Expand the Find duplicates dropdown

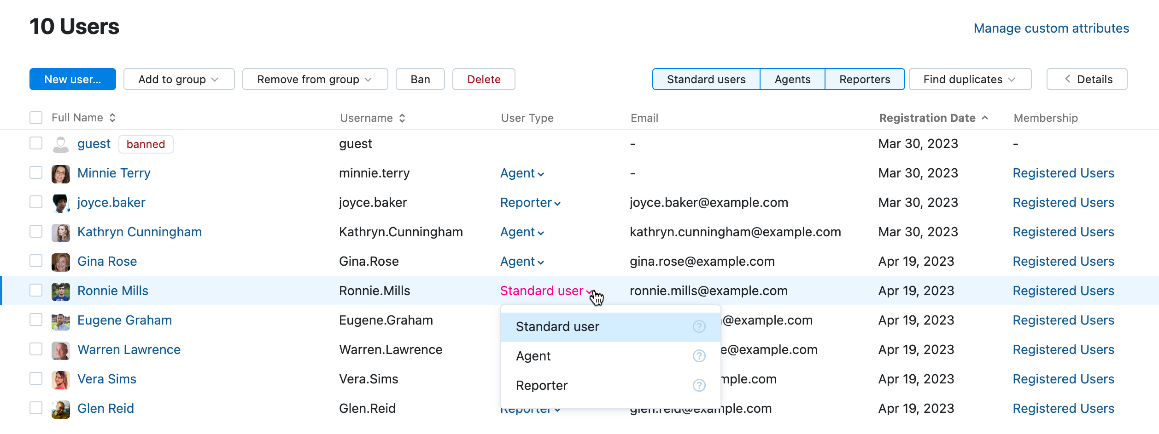[x=970, y=80]
